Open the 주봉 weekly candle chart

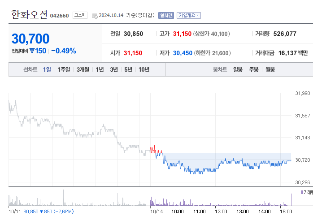click(x=254, y=69)
